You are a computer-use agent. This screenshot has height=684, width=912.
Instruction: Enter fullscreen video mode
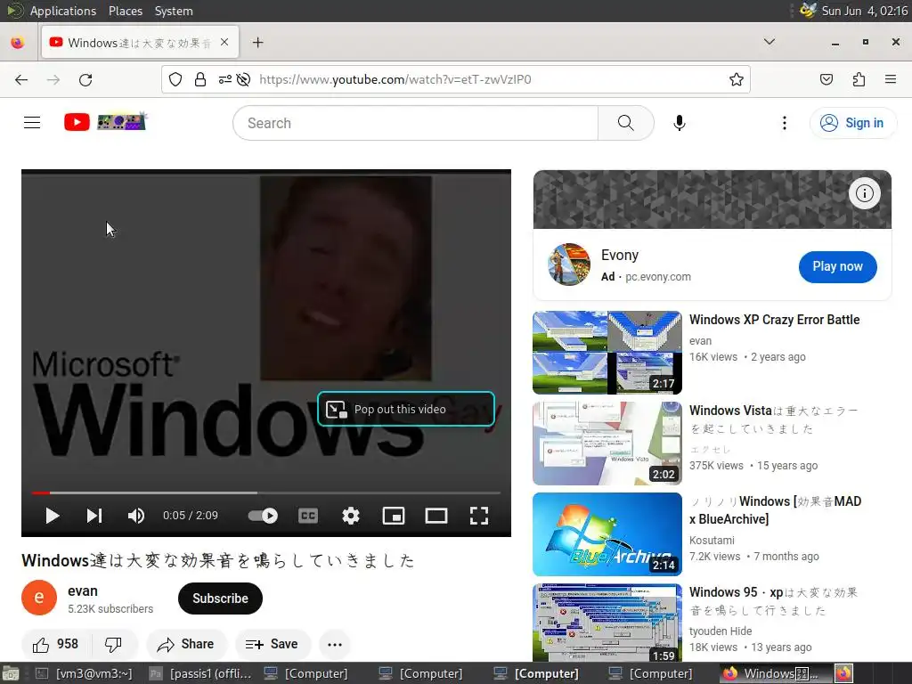[x=478, y=516]
